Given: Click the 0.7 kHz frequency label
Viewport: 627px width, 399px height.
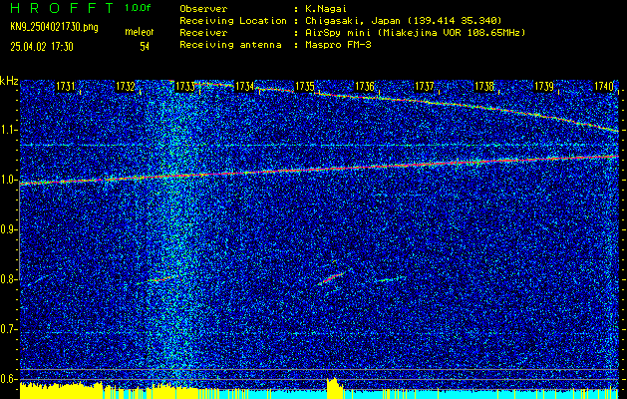Looking at the screenshot, I should click(x=8, y=329).
